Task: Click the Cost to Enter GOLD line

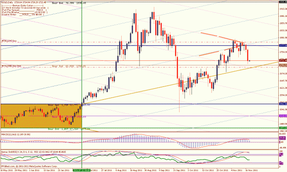Action: click(23, 14)
